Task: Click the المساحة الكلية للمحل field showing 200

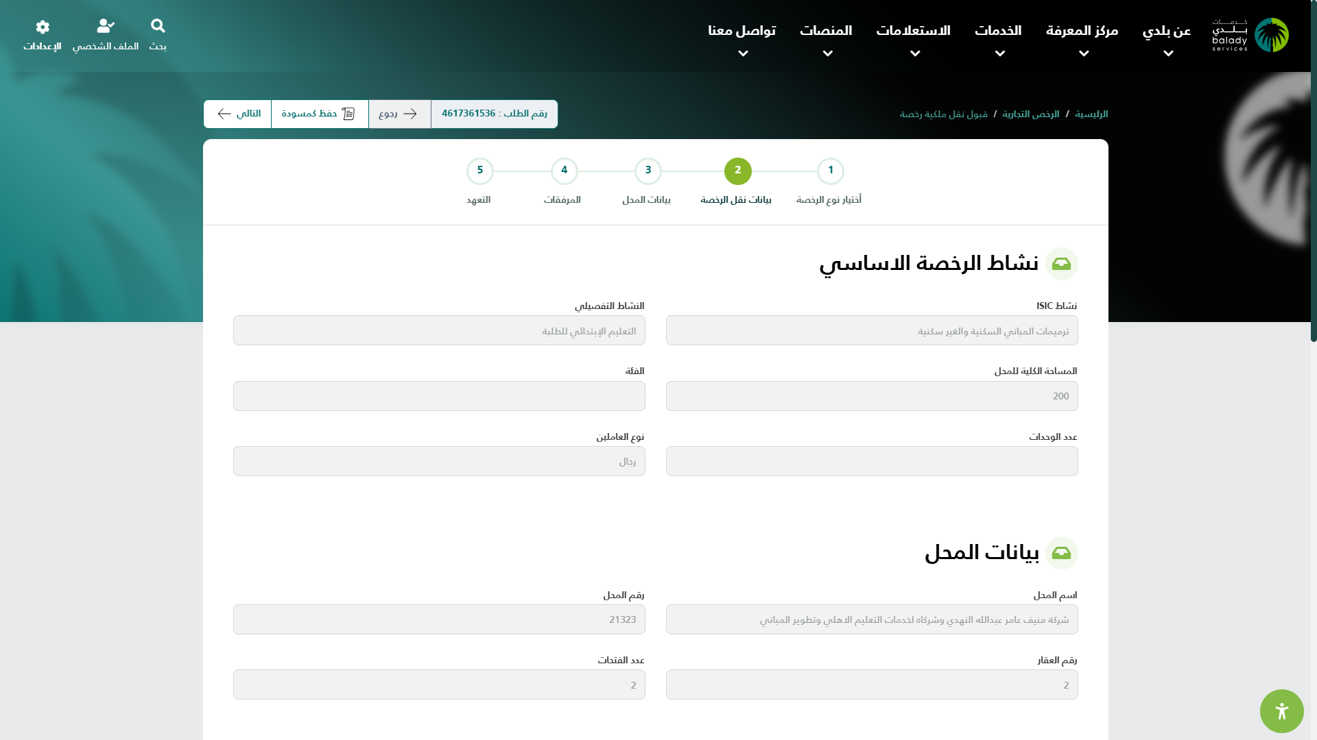Action: (871, 396)
